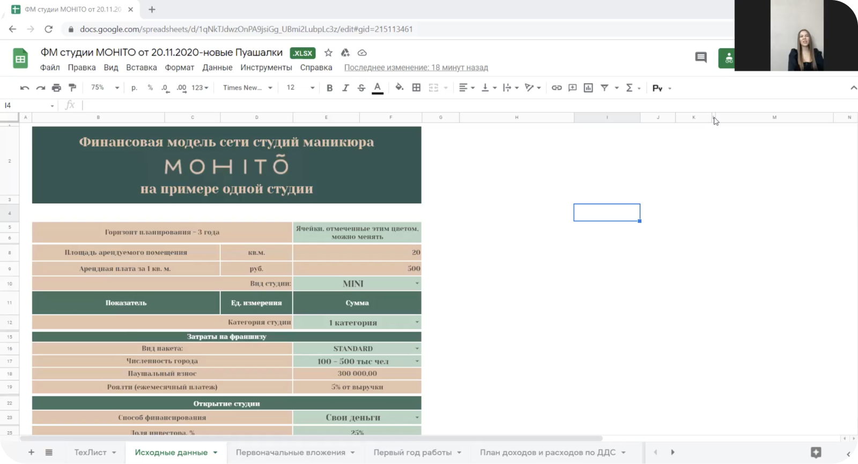
Task: Select the paint format tool
Action: coord(72,88)
